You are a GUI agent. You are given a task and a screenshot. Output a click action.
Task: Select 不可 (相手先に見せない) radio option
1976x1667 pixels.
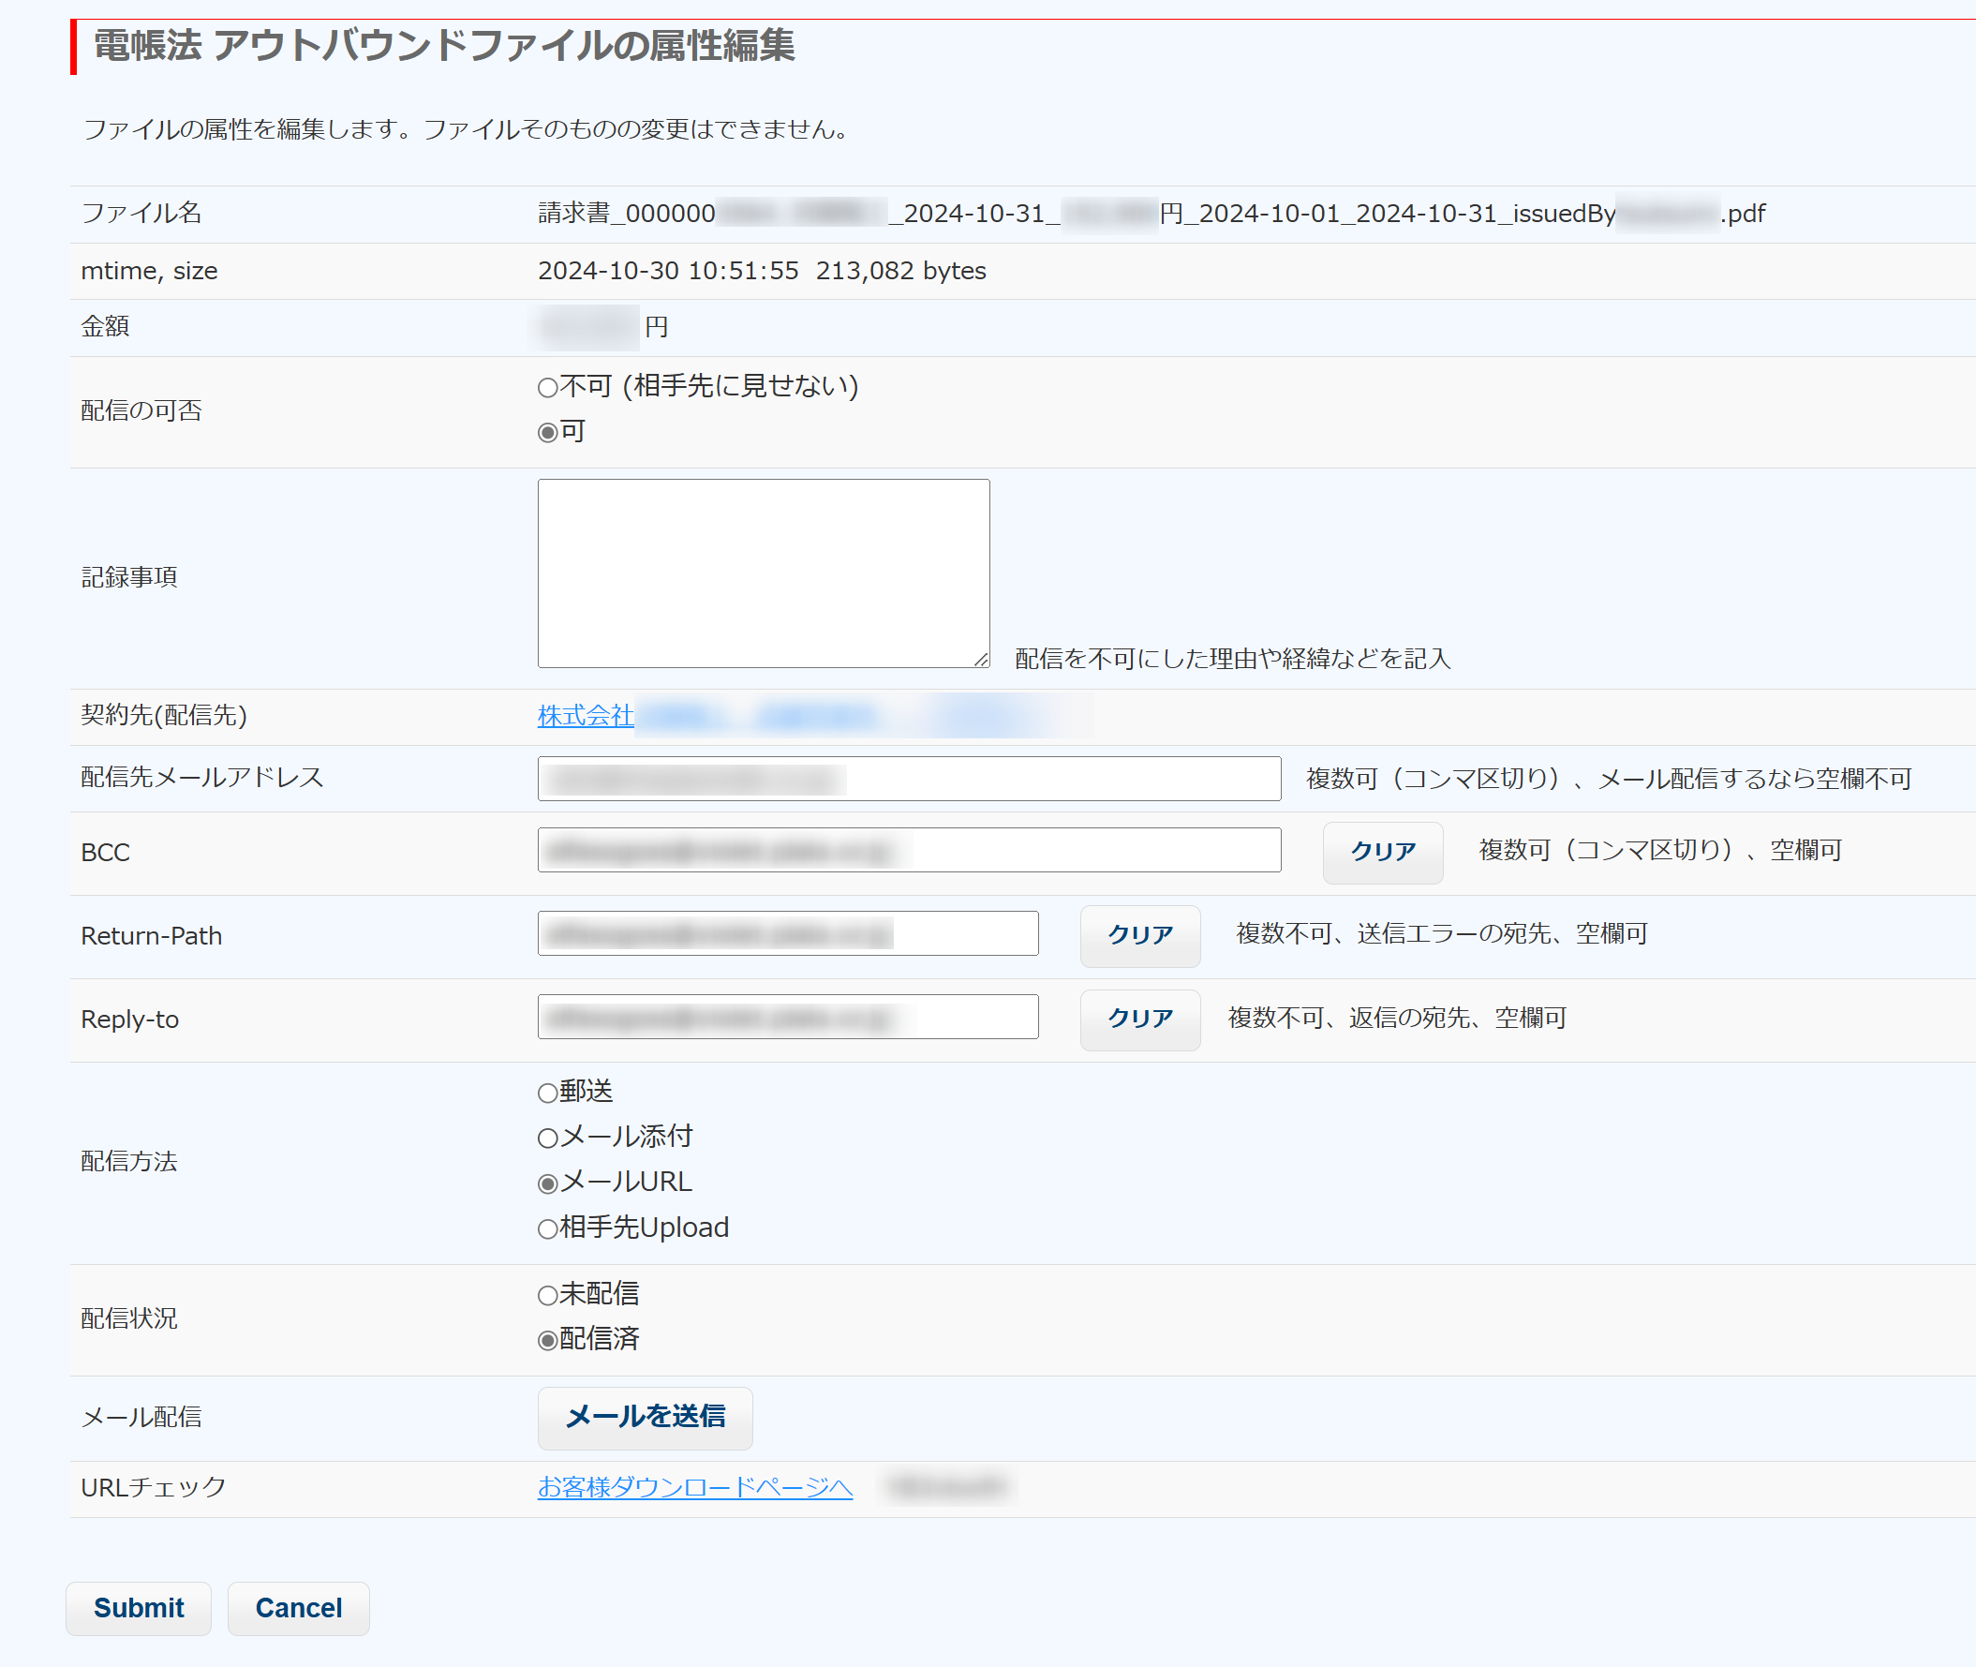pyautogui.click(x=547, y=387)
